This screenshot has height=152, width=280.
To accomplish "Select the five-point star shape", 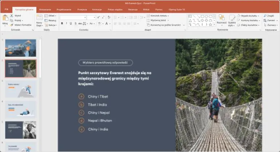I will (211, 25).
